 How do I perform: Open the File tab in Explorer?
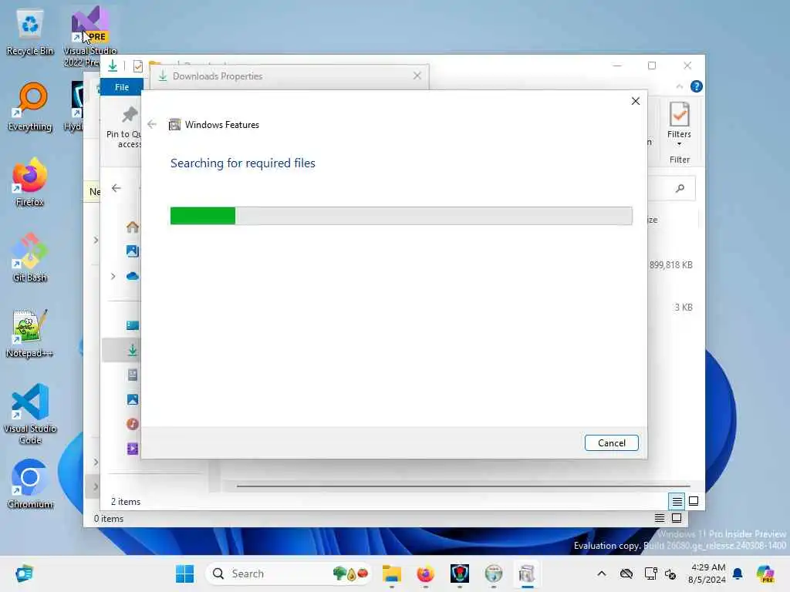click(121, 87)
